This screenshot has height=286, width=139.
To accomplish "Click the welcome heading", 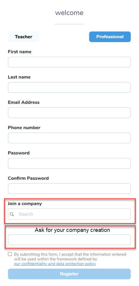I will [x=69, y=13].
